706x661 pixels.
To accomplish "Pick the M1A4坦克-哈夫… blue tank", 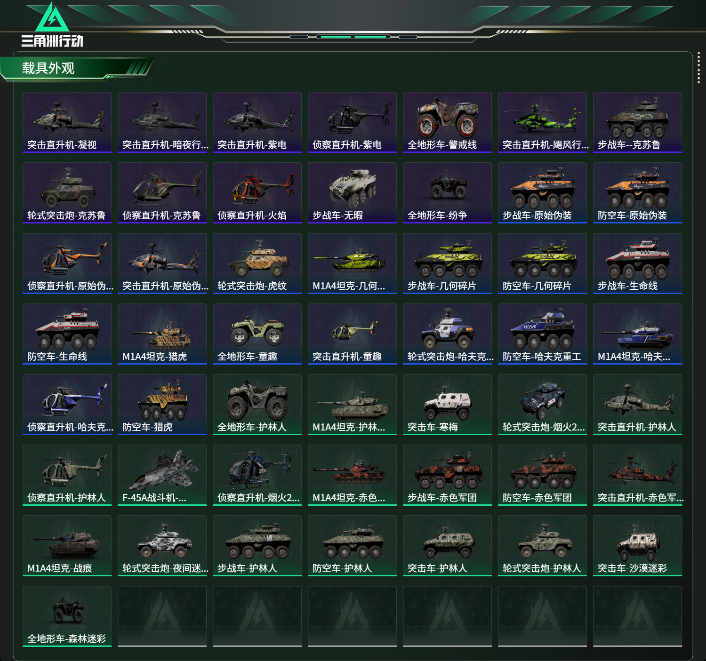I will [638, 334].
